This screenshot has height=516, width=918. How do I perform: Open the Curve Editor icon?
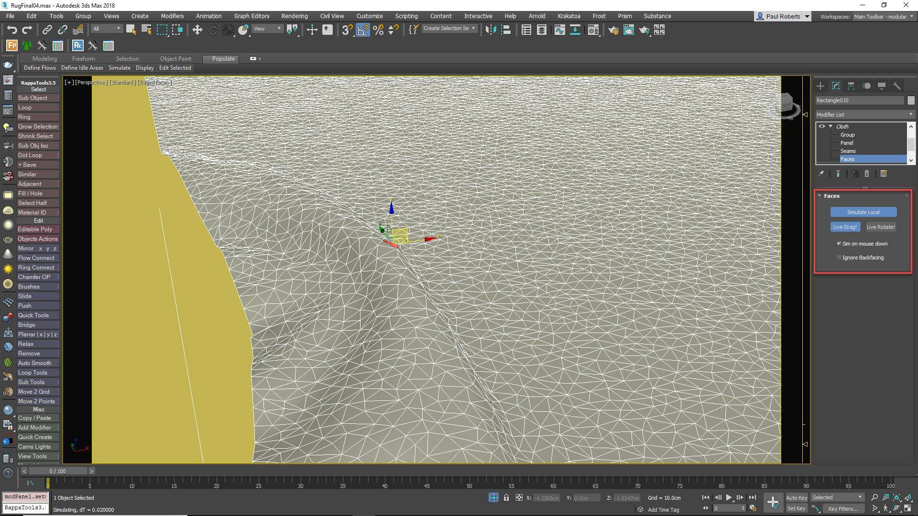pos(559,30)
